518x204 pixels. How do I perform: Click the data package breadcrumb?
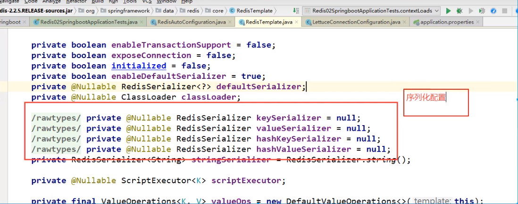point(165,10)
